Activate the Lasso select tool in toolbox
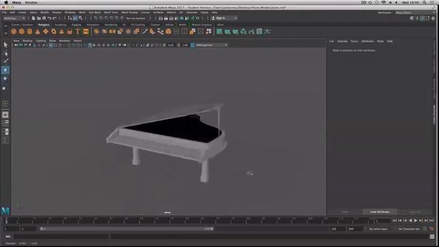This screenshot has height=247, width=439. pyautogui.click(x=5, y=54)
